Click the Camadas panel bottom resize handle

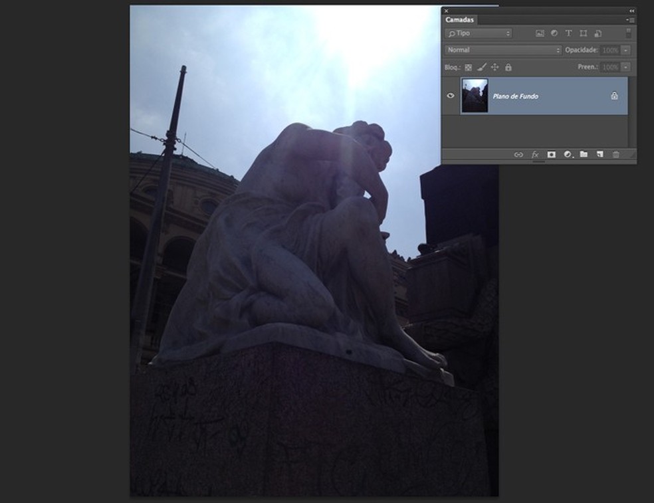(539, 162)
